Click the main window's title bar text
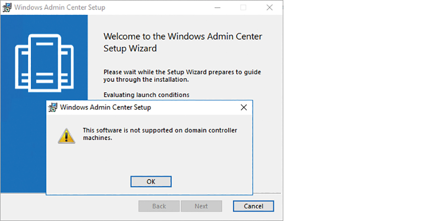423x221 pixels. 60,8
